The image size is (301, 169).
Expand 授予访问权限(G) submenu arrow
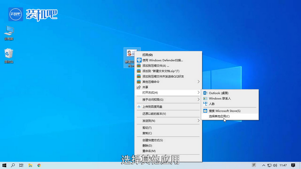coord(198,100)
